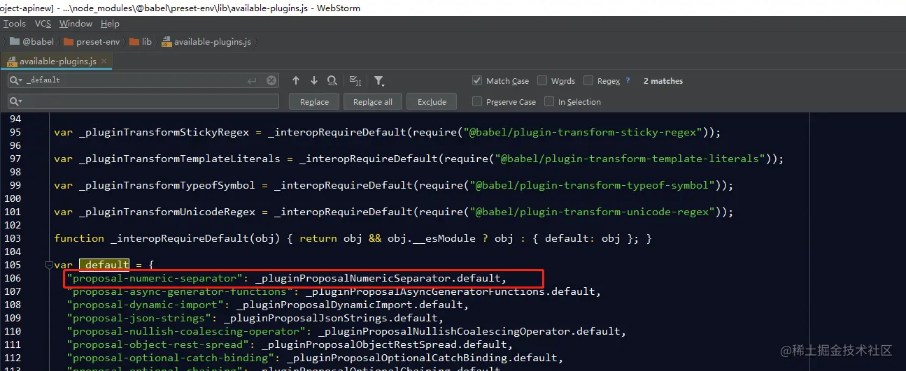Click the Replace button

314,102
